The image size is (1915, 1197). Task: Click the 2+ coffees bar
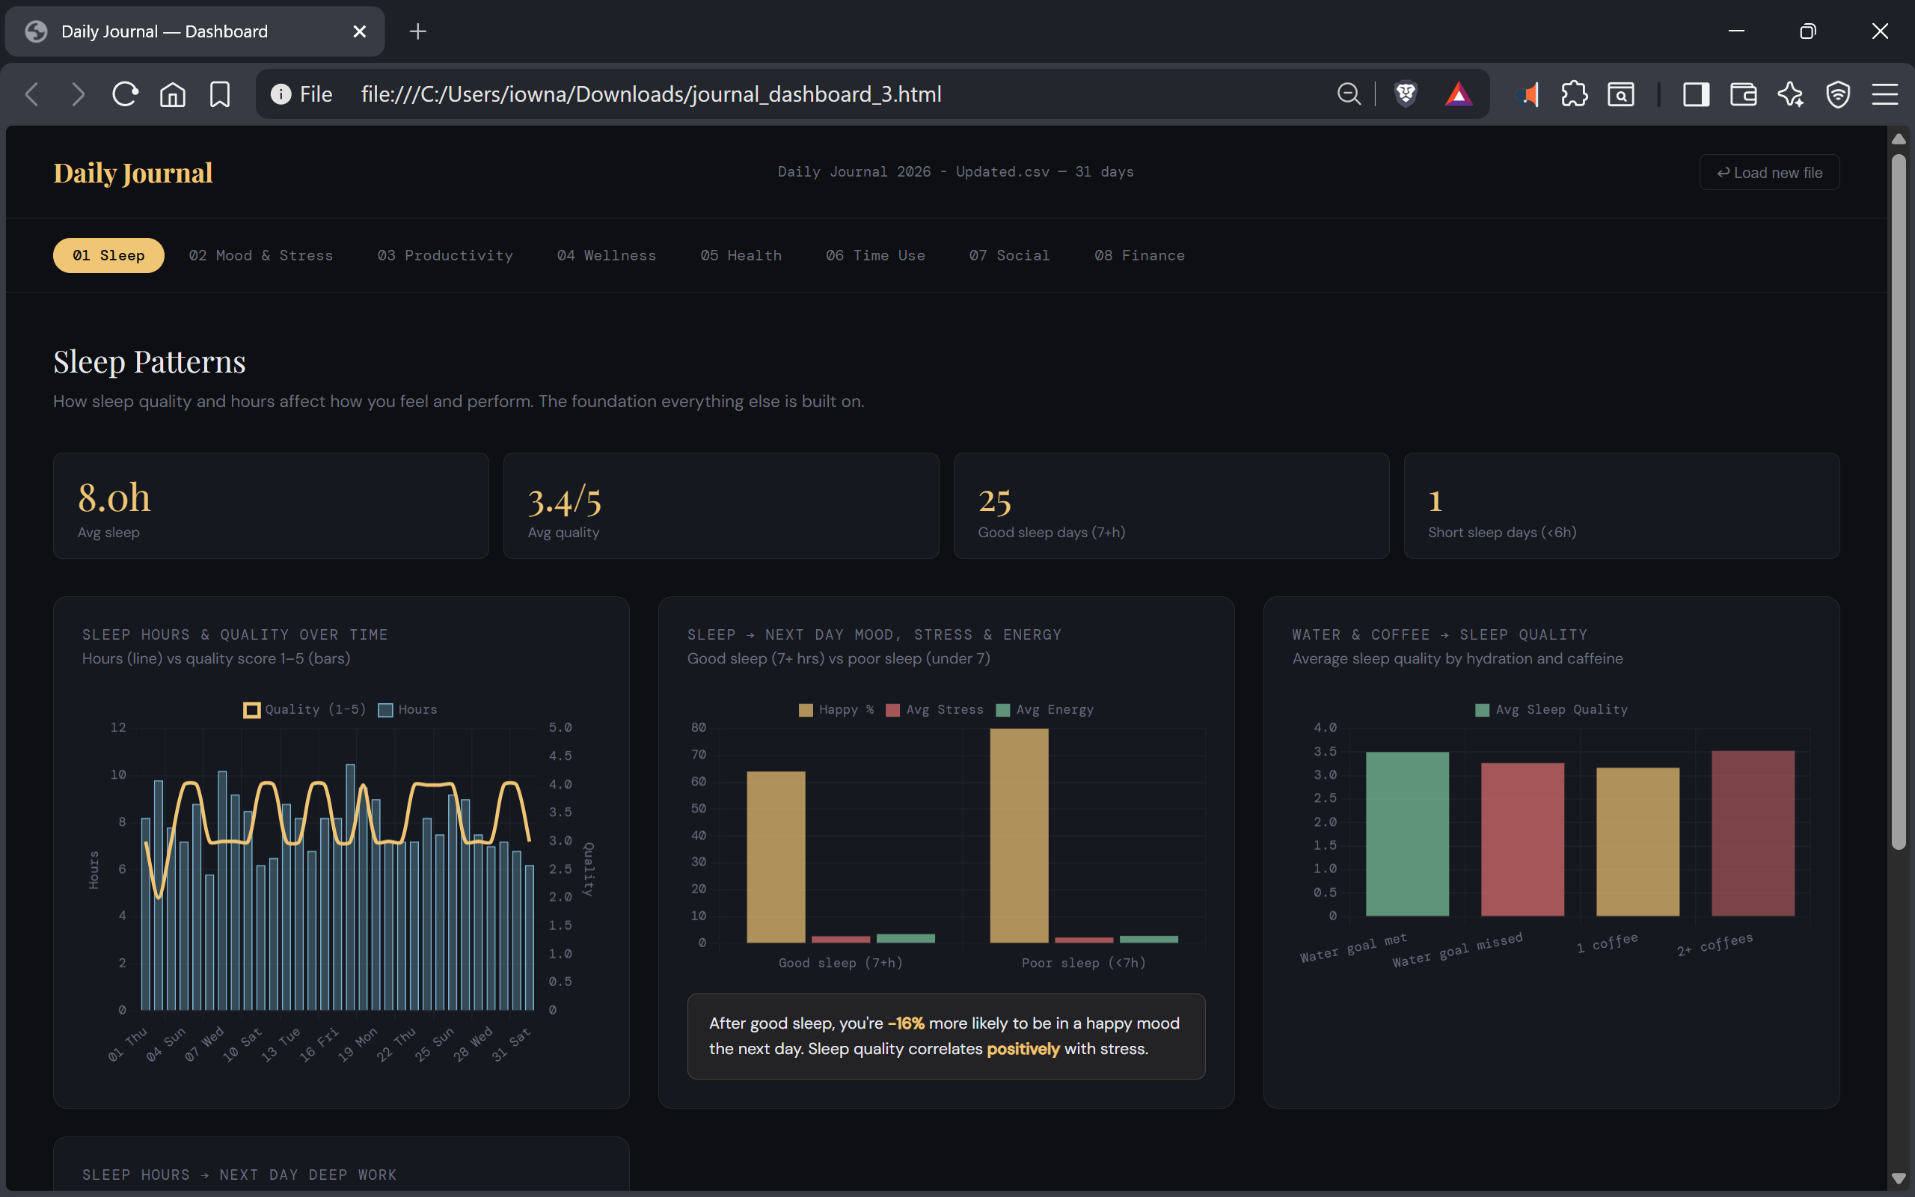(x=1753, y=833)
